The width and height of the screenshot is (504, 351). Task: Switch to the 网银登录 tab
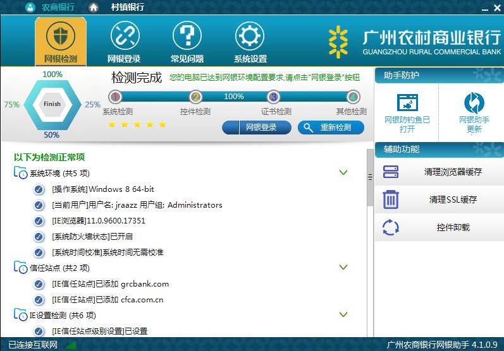point(124,42)
